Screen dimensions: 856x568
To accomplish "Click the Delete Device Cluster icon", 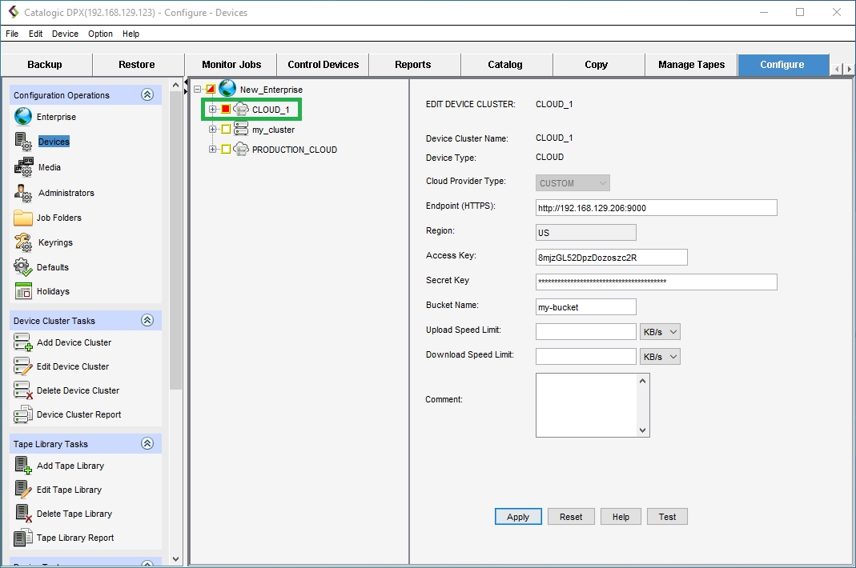I will [23, 390].
